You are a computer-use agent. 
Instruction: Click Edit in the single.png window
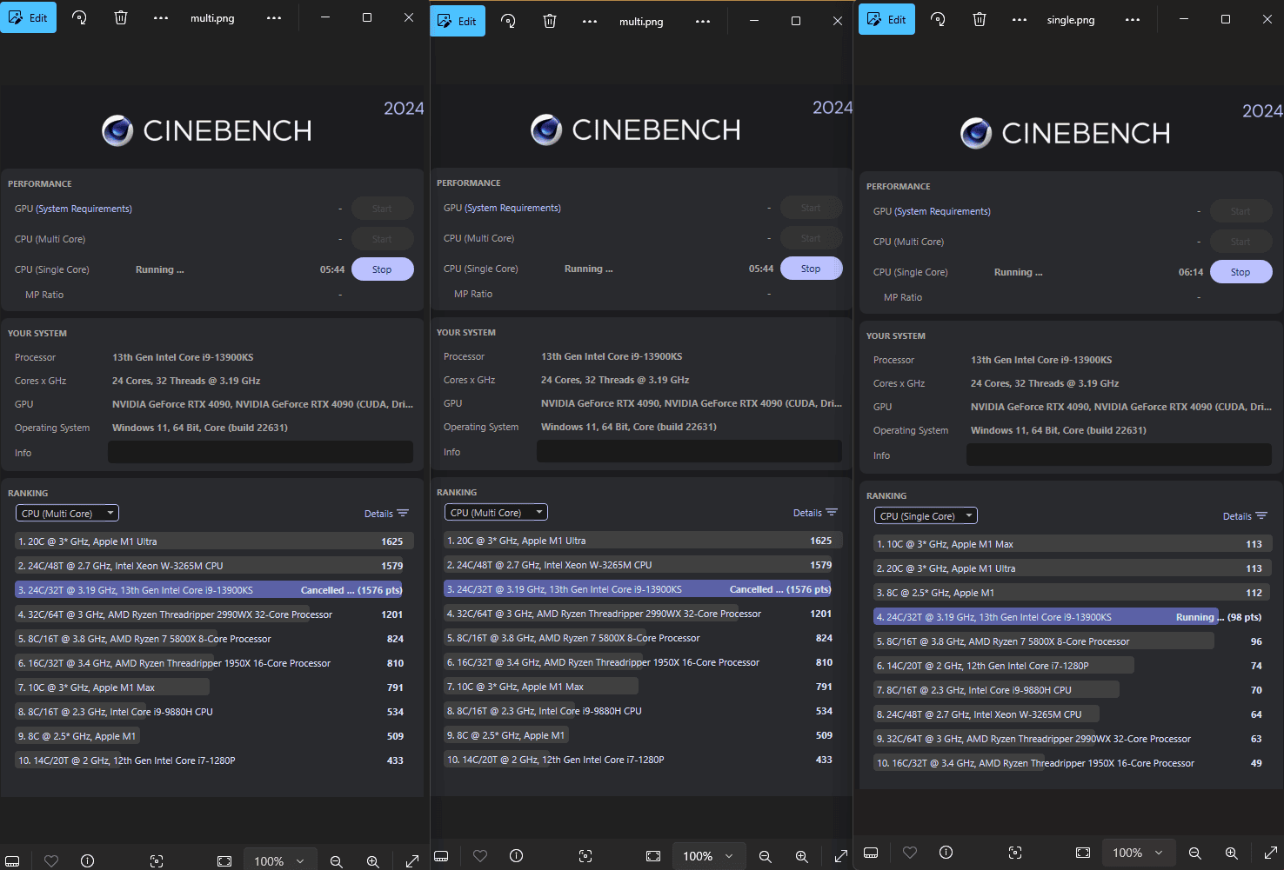tap(886, 19)
